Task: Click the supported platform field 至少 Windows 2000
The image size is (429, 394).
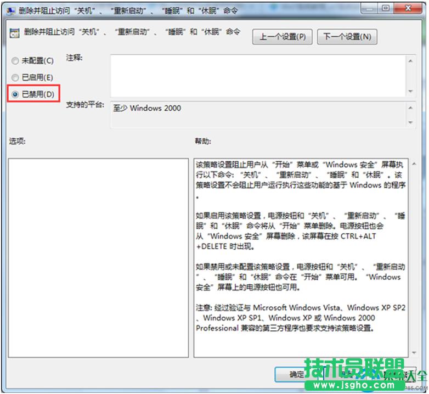Action: pyautogui.click(x=258, y=114)
